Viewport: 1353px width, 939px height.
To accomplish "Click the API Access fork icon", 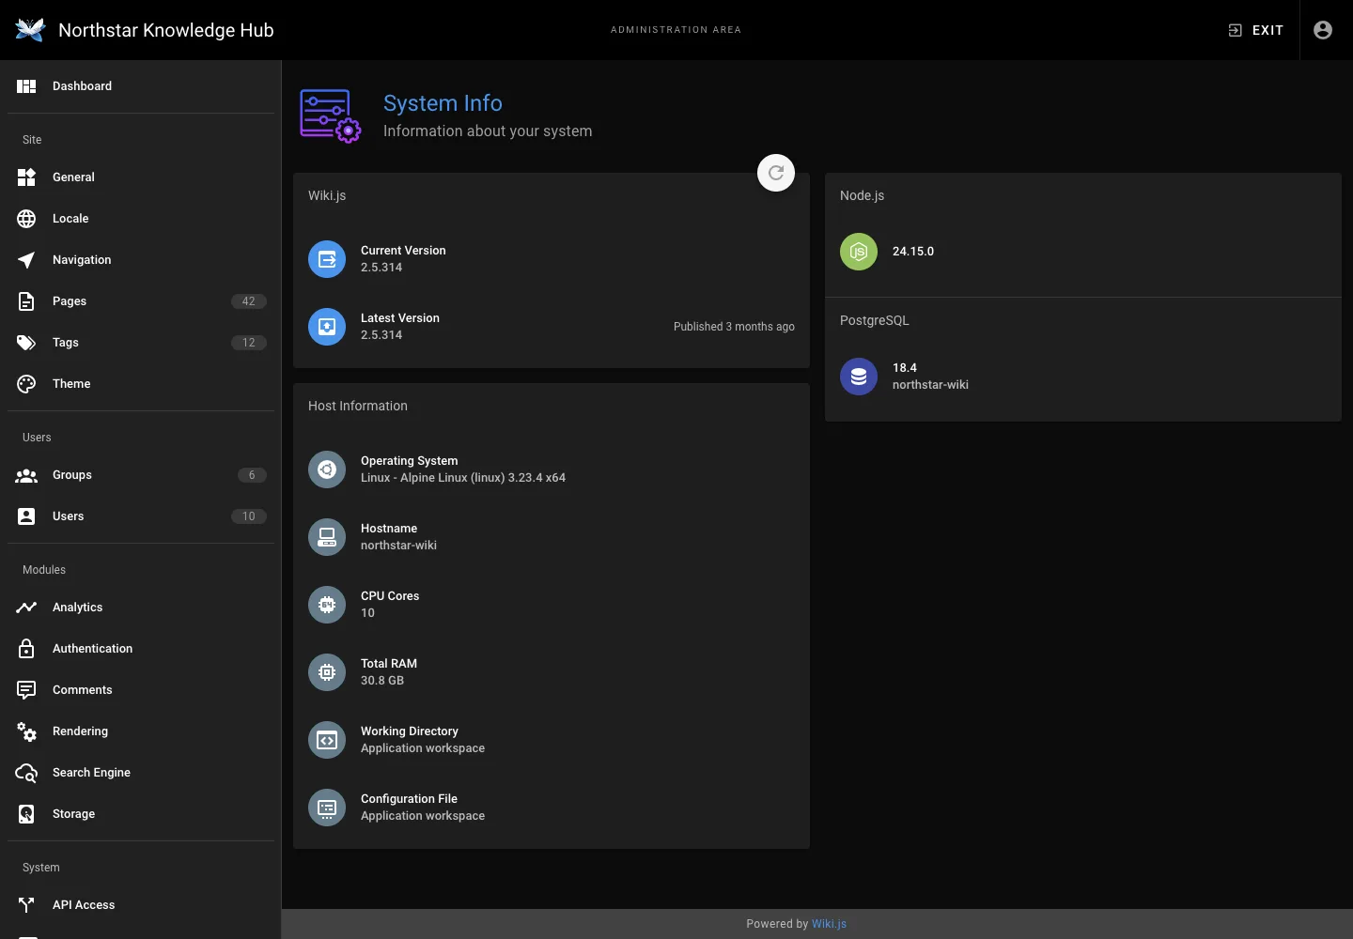I will pyautogui.click(x=26, y=905).
